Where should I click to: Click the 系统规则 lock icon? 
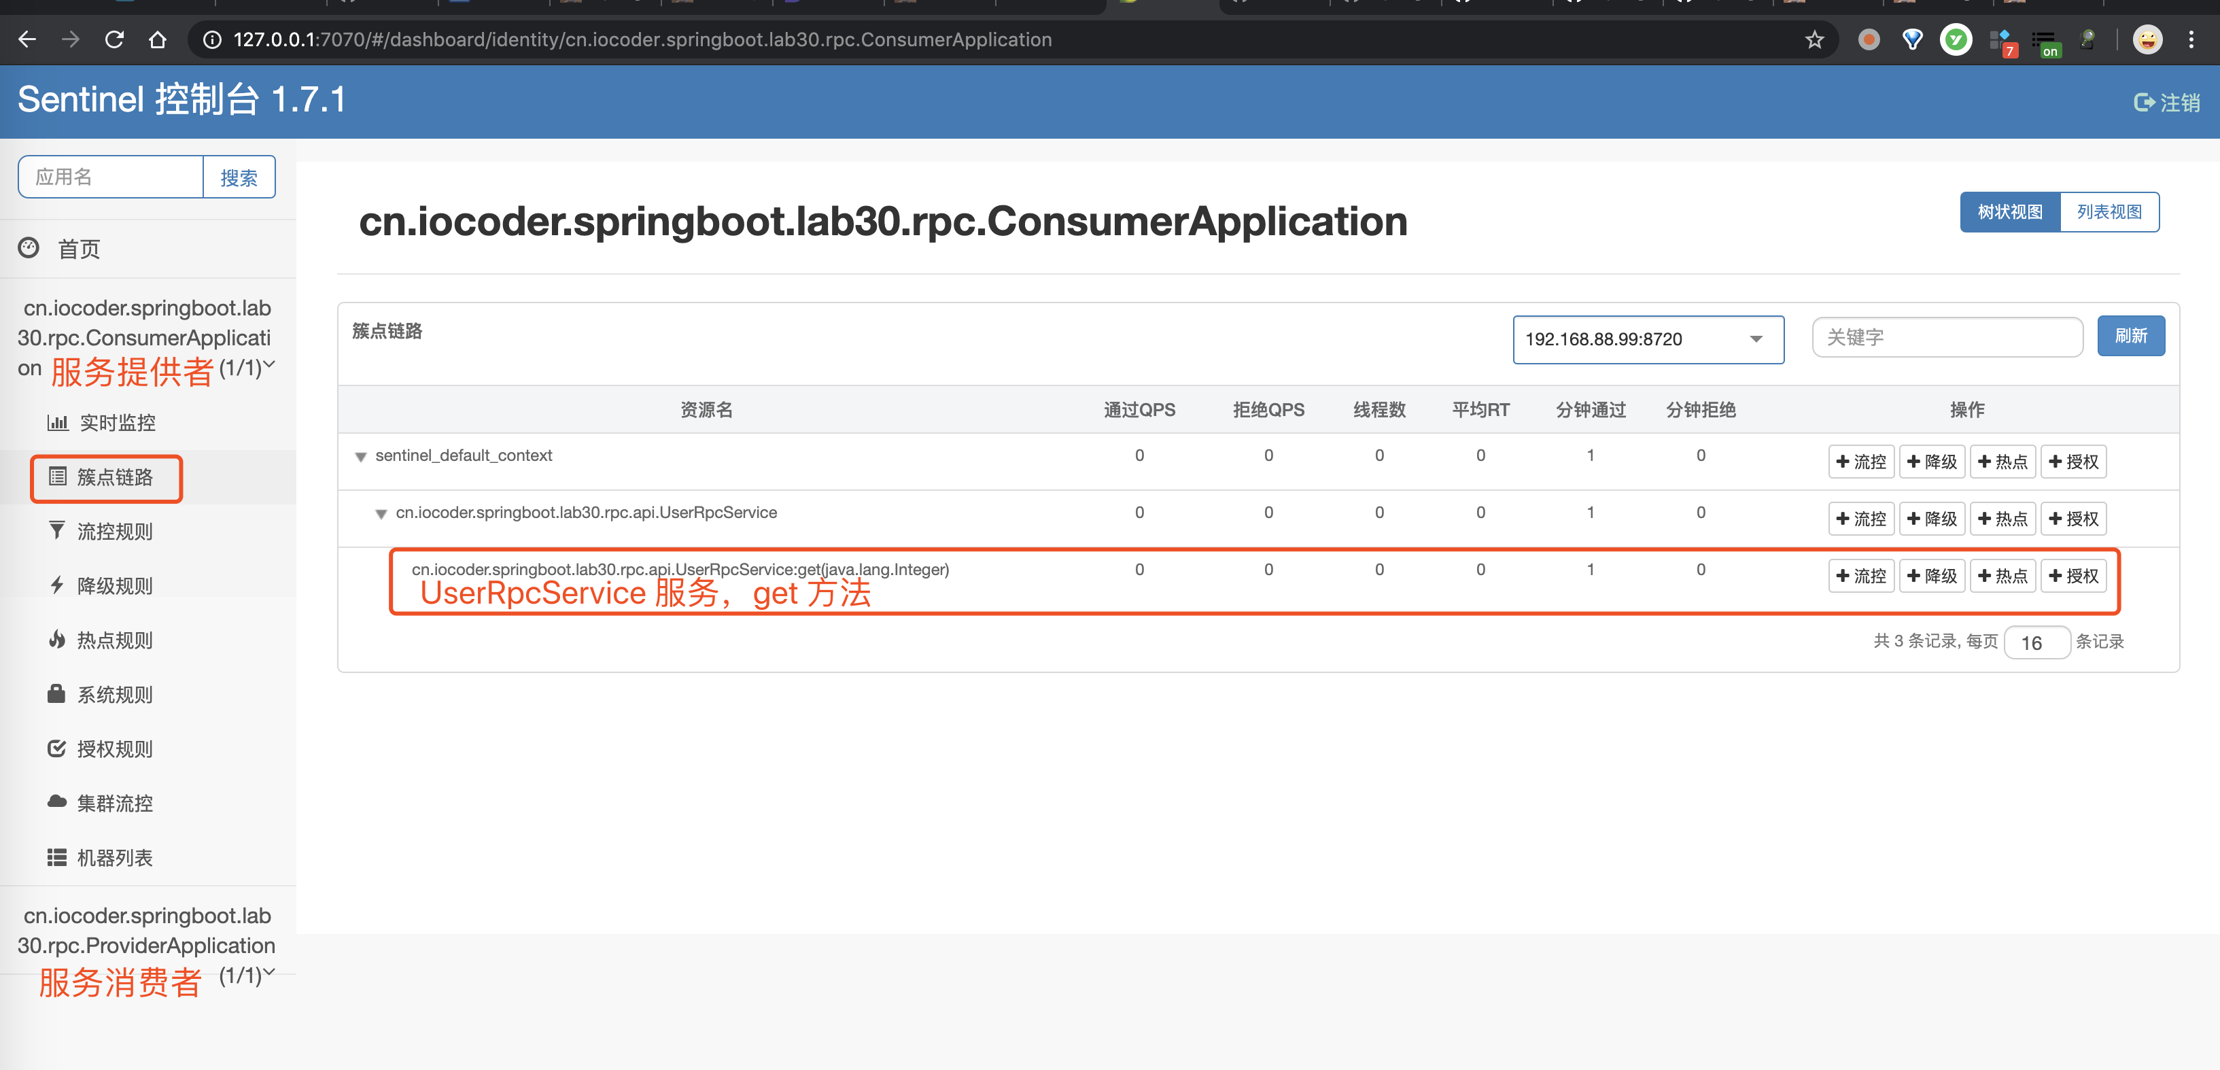[x=57, y=694]
